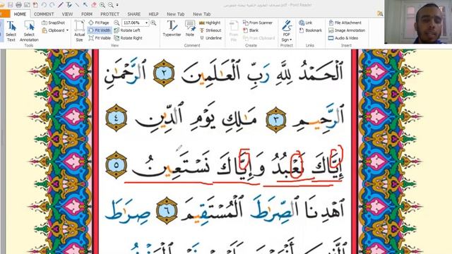Insert an Image Annotation
452x254 pixels.
(x=347, y=30)
